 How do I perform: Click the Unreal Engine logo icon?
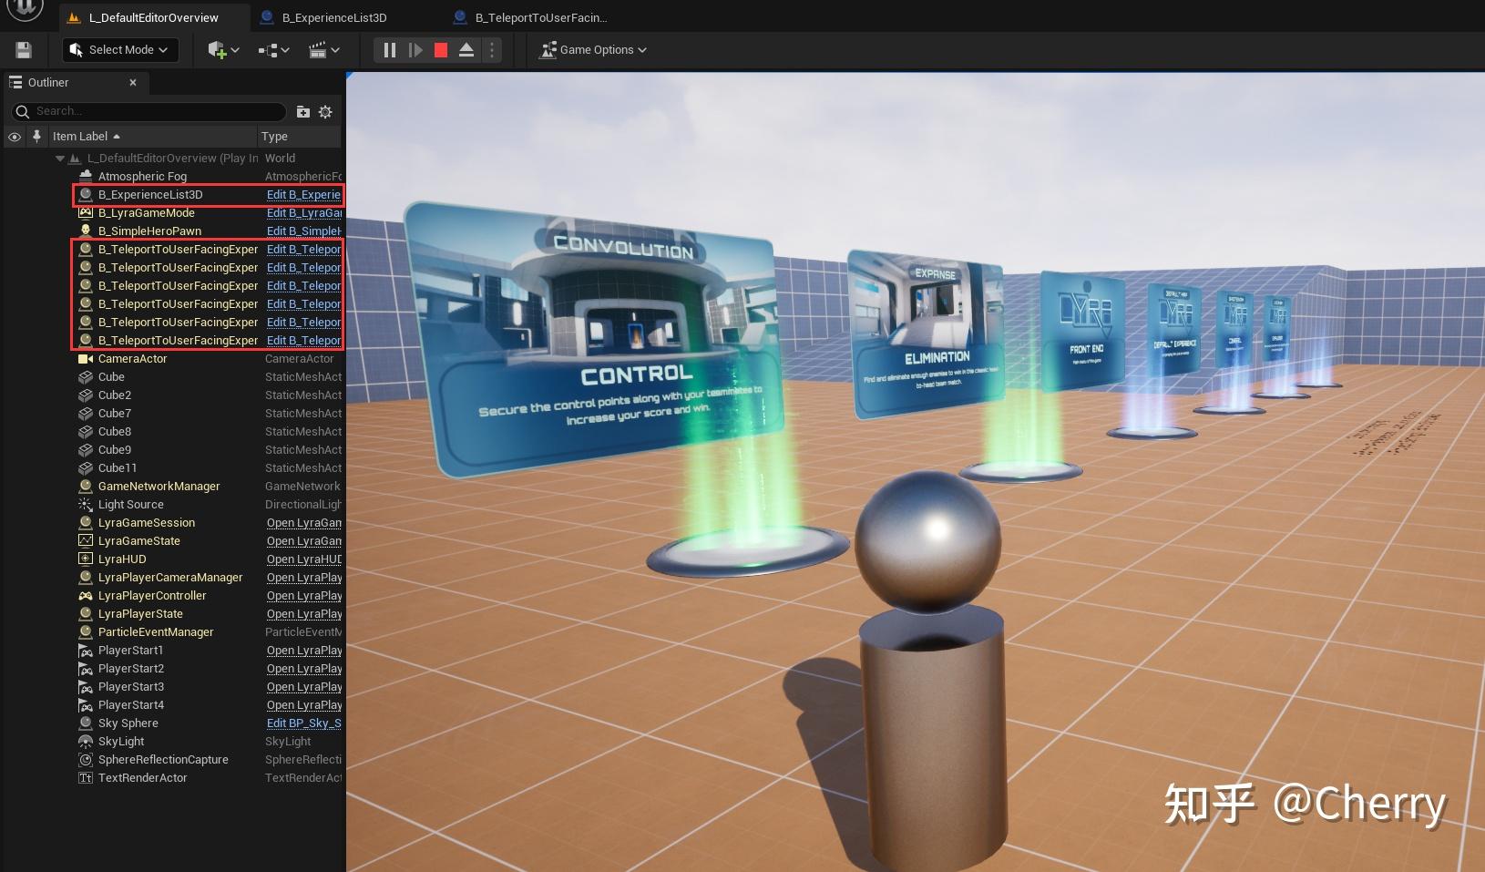pos(26,9)
